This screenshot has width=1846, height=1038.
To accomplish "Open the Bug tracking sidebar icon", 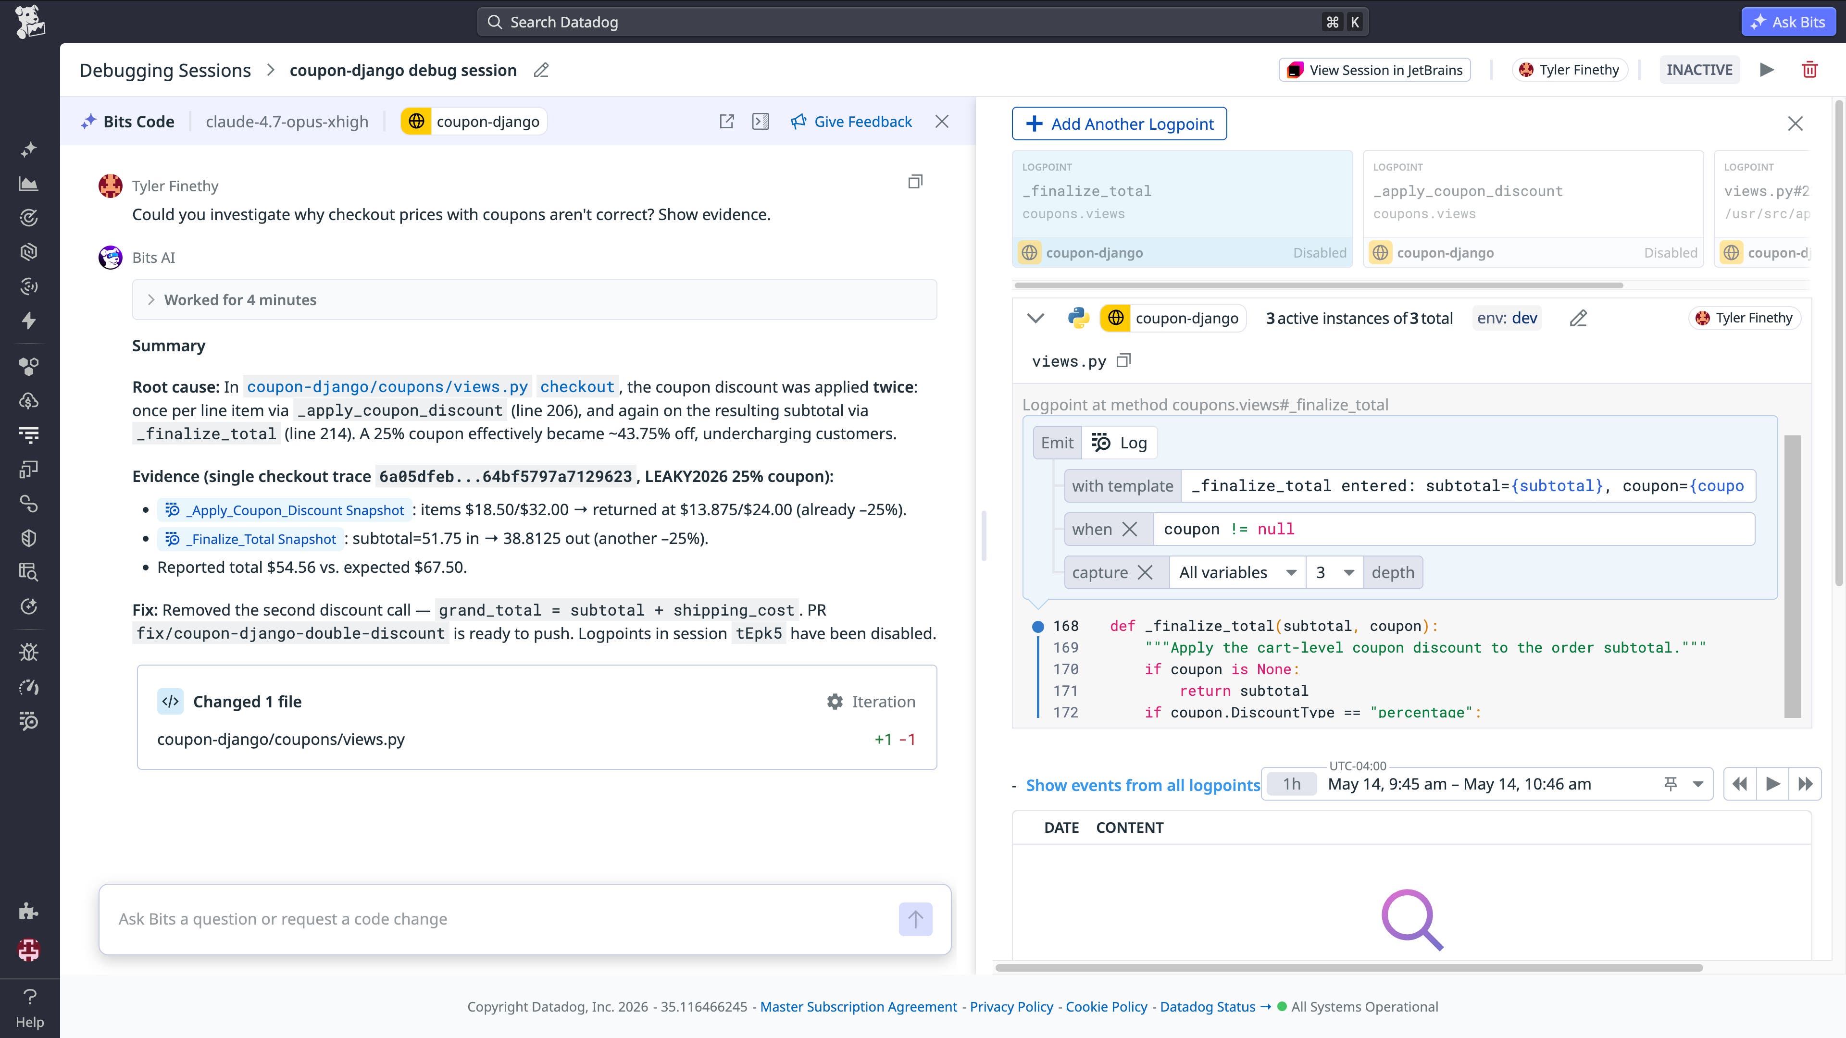I will pyautogui.click(x=29, y=652).
